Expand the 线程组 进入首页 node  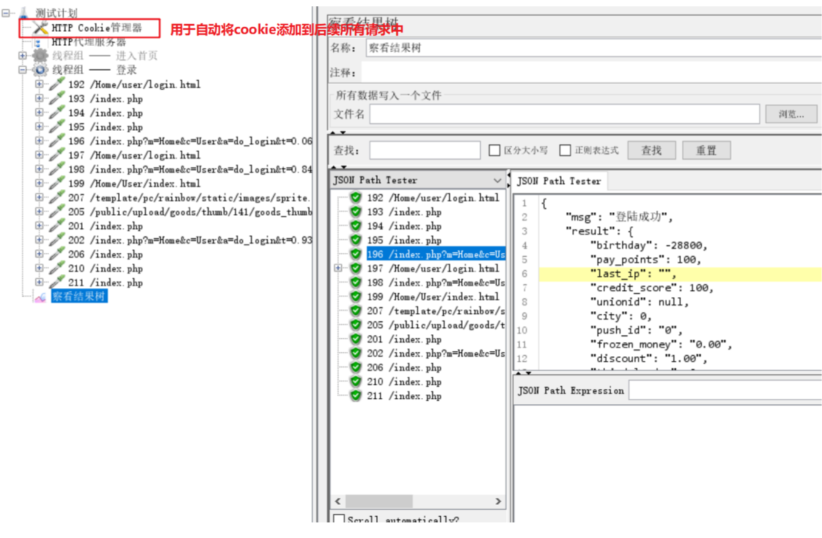tap(22, 56)
